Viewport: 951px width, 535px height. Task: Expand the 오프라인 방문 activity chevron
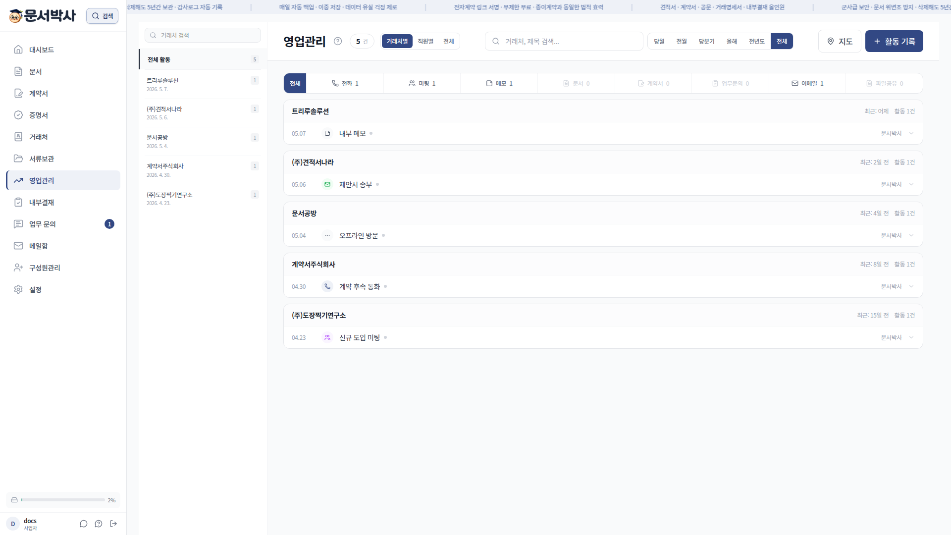pyautogui.click(x=911, y=235)
